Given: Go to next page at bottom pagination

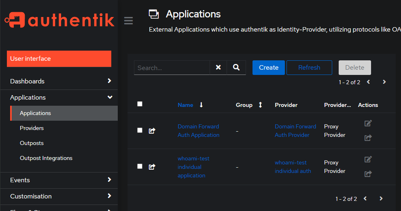Looking at the screenshot, I should point(381,199).
